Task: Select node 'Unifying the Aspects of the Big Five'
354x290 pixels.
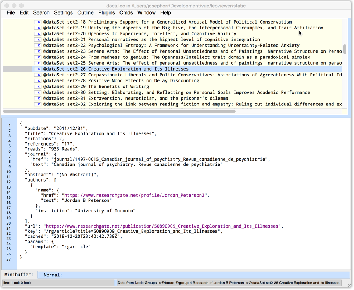Action: tap(183, 28)
